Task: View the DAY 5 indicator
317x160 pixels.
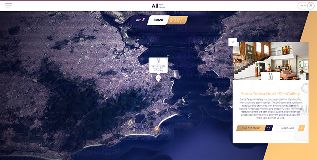Action: click(140, 20)
